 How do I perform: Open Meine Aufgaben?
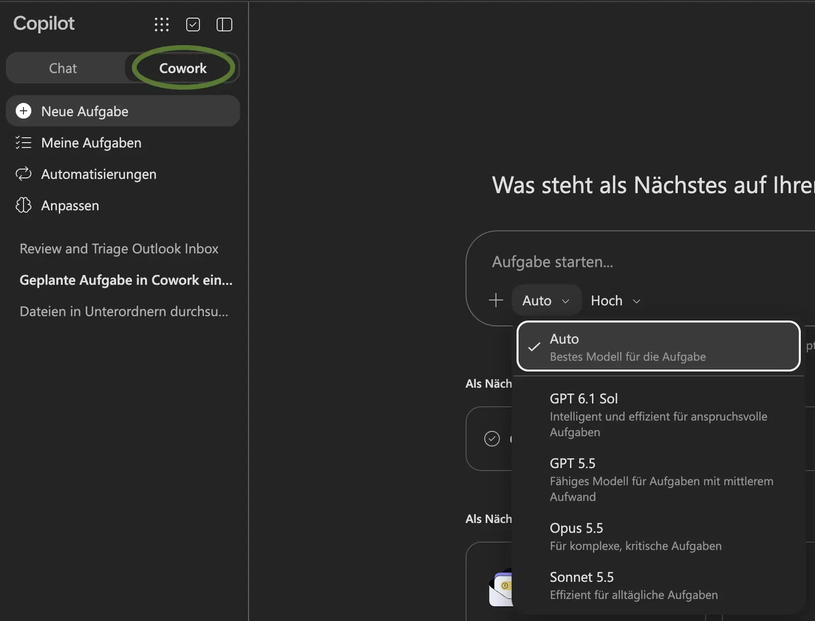[x=123, y=143]
